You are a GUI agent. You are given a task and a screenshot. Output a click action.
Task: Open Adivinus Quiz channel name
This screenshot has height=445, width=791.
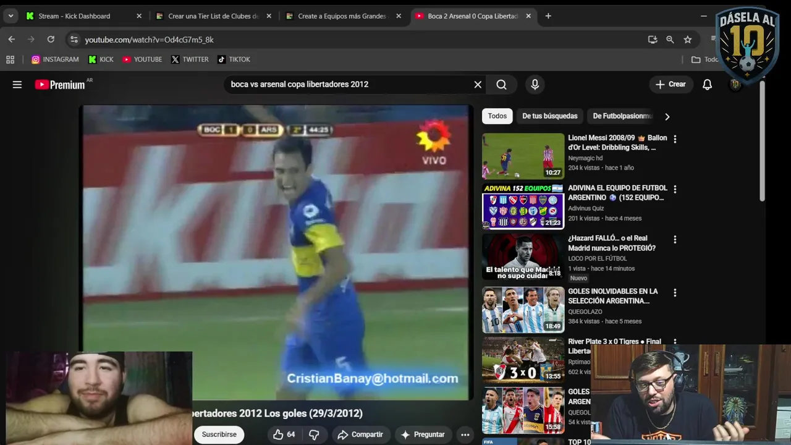click(586, 208)
